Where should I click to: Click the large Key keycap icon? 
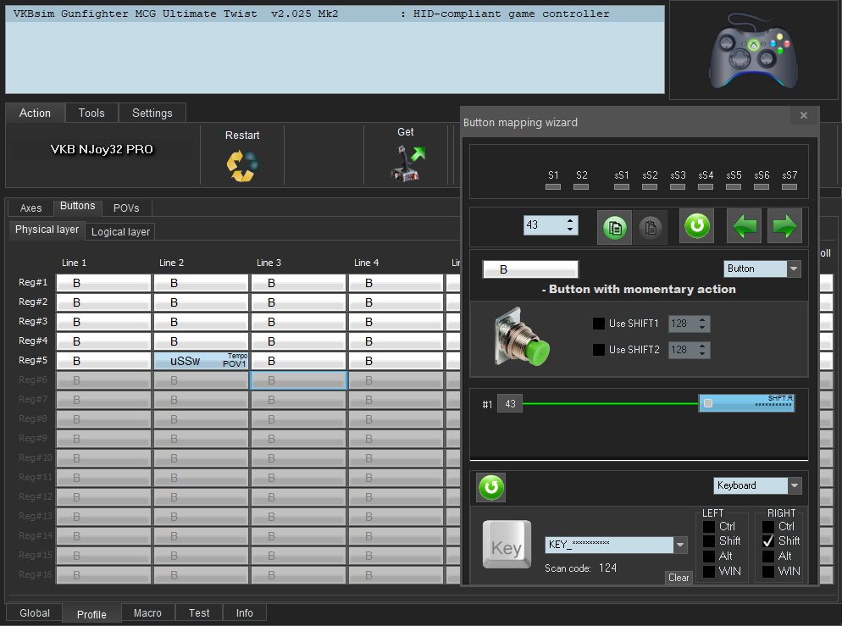point(507,546)
